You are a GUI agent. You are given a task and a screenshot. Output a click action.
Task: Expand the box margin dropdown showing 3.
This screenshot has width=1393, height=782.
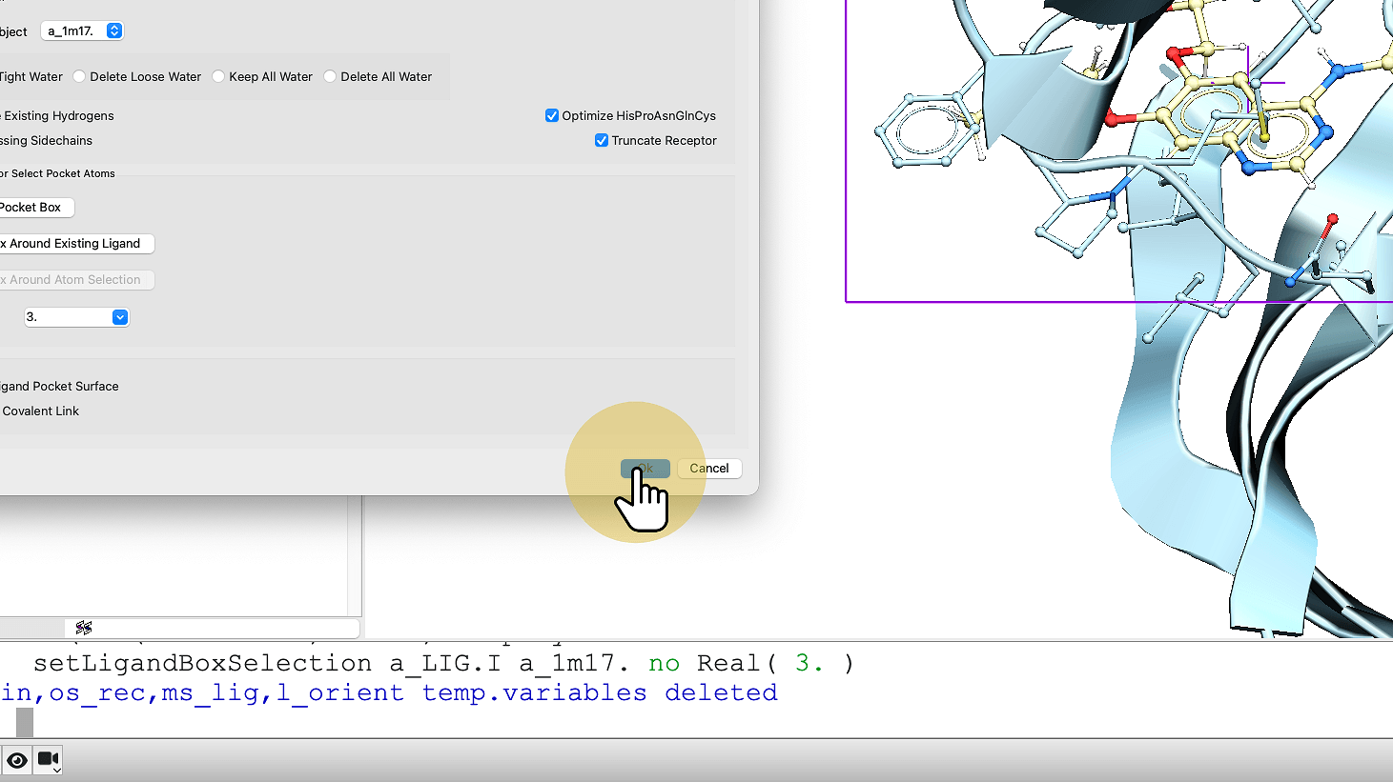(x=120, y=317)
